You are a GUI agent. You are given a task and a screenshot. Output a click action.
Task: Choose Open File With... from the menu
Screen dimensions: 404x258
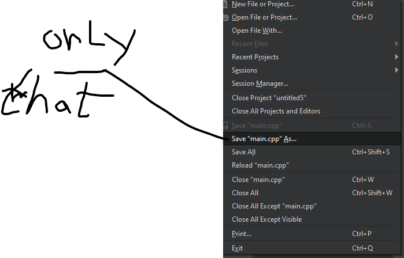coord(257,31)
